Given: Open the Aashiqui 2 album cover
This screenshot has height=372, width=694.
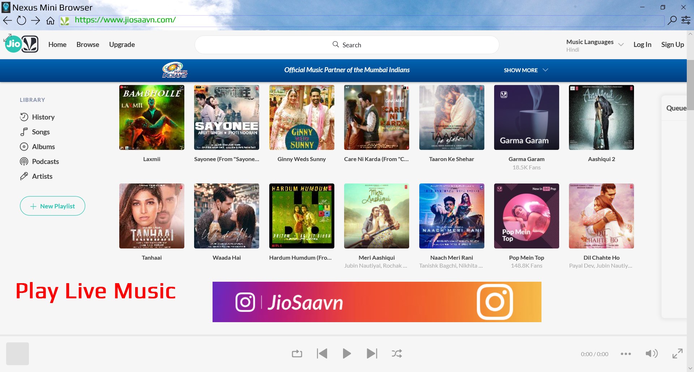Looking at the screenshot, I should [x=601, y=117].
